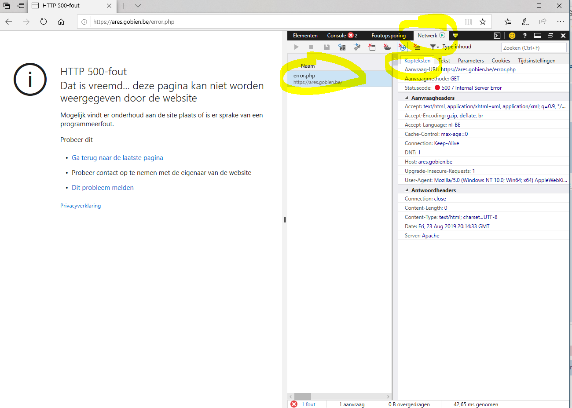
Task: Toggle the network profiling play button
Action: [296, 47]
